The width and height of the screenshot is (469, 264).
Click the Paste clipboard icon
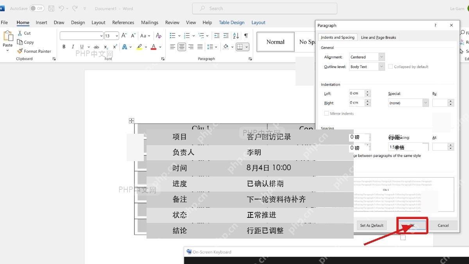(x=8, y=36)
